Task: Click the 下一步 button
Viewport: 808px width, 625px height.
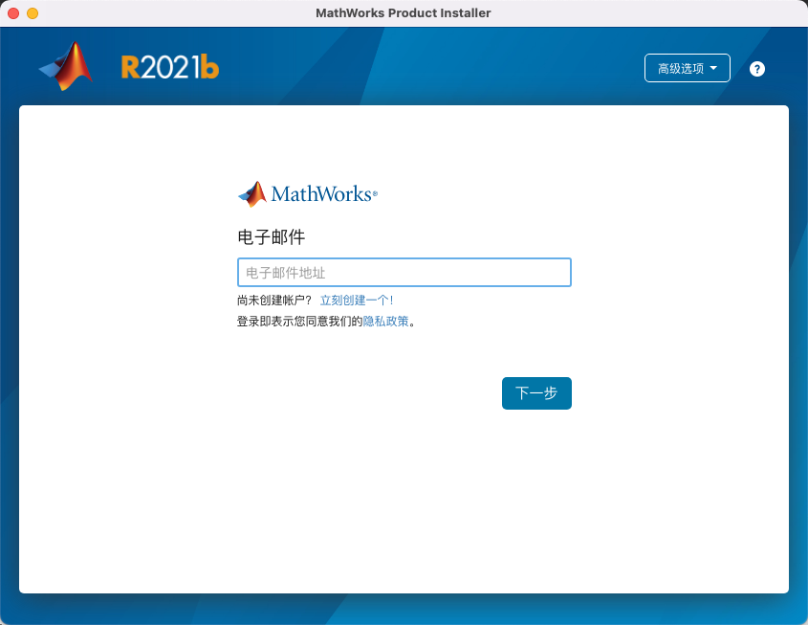Action: point(536,392)
